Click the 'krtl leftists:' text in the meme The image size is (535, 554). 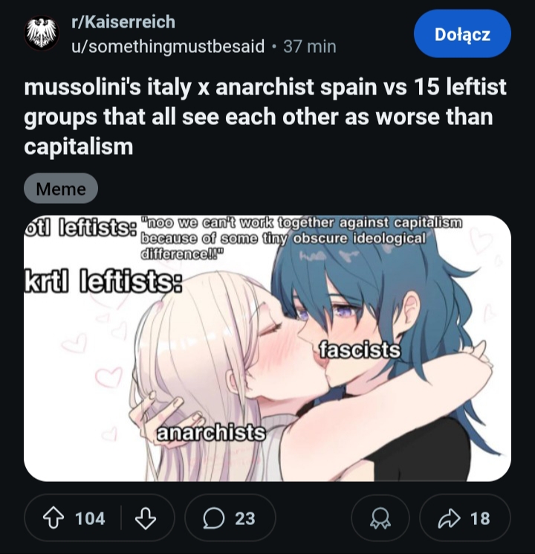[x=103, y=281]
